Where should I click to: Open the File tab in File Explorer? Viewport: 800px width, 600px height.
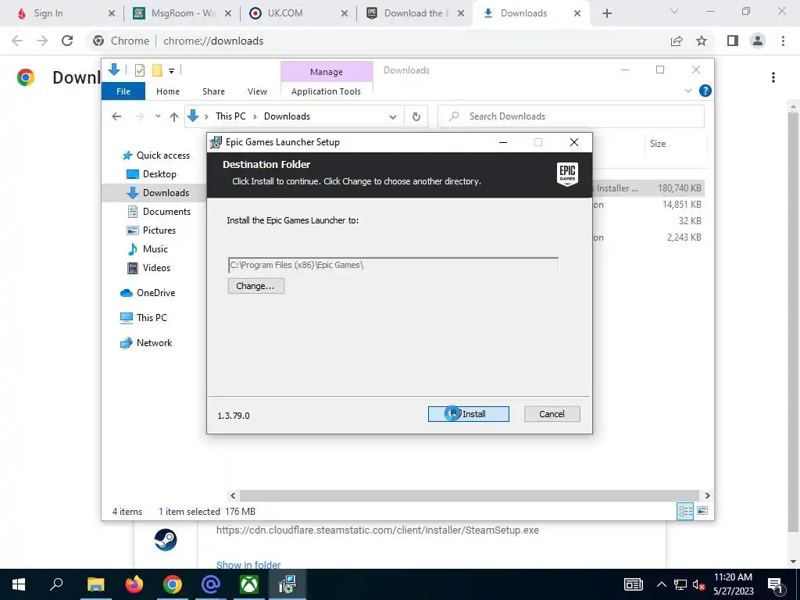[123, 91]
